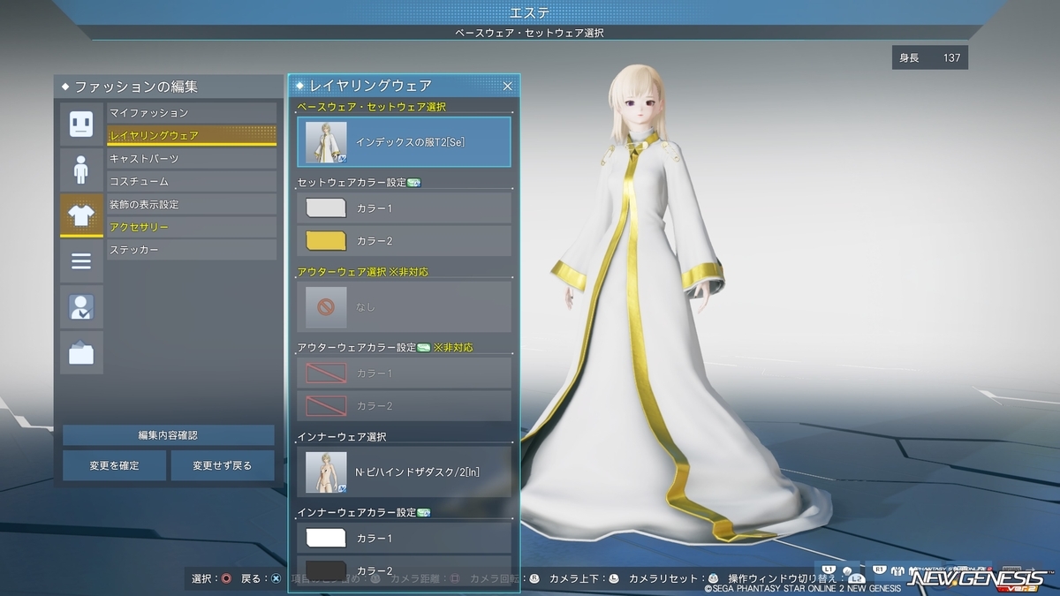Open マイファッション menu entry
Image resolution: width=1060 pixels, height=596 pixels.
pos(192,113)
